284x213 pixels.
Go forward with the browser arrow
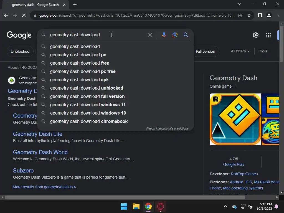(x=15, y=16)
